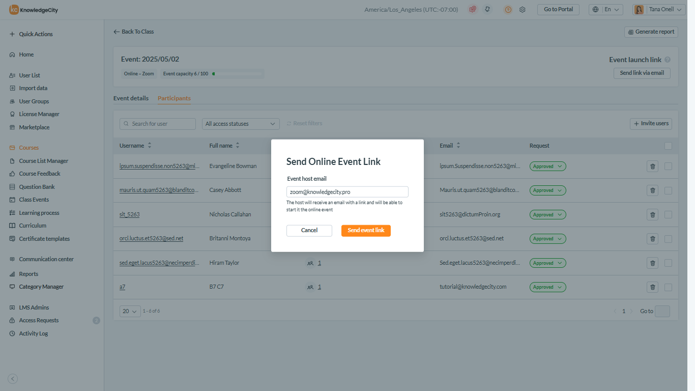Viewport: 695px width, 391px height.
Task: Click the notification bell icon
Action: (x=488, y=10)
